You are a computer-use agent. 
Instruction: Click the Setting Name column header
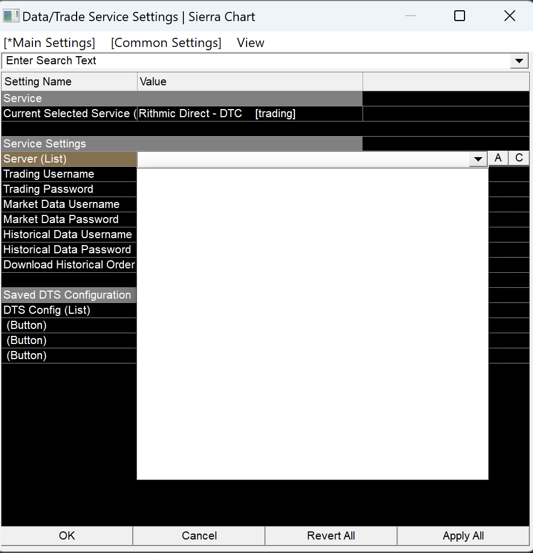[70, 82]
